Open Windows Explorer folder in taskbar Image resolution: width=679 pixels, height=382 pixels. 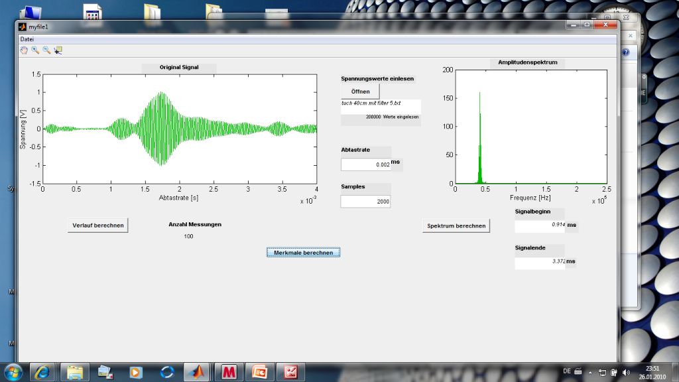pyautogui.click(x=74, y=372)
